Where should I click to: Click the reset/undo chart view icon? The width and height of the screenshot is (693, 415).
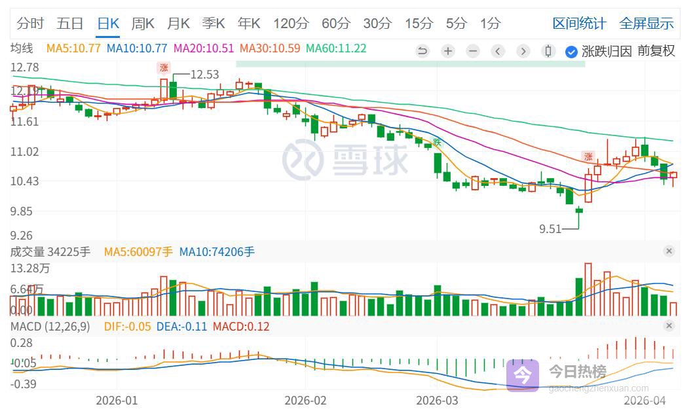pyautogui.click(x=422, y=51)
